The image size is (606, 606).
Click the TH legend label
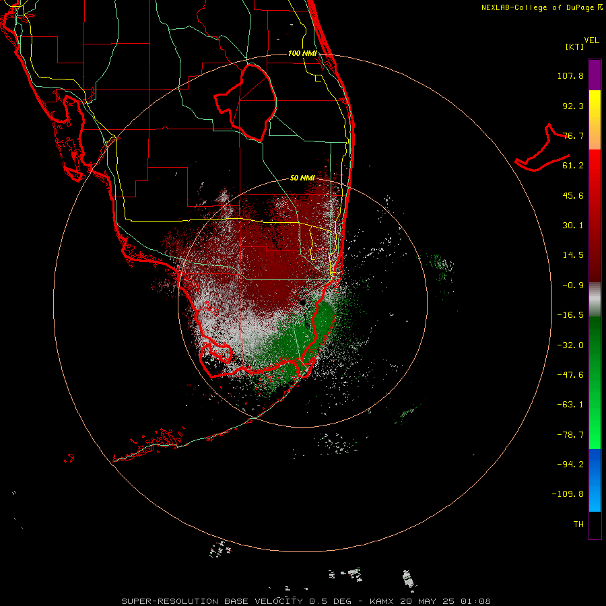click(578, 525)
